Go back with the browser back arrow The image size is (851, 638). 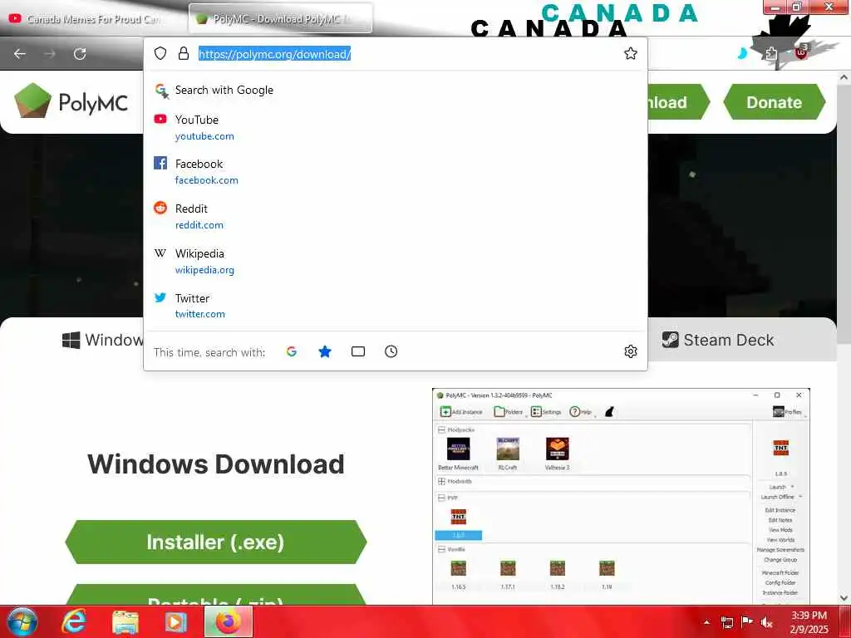pos(20,54)
